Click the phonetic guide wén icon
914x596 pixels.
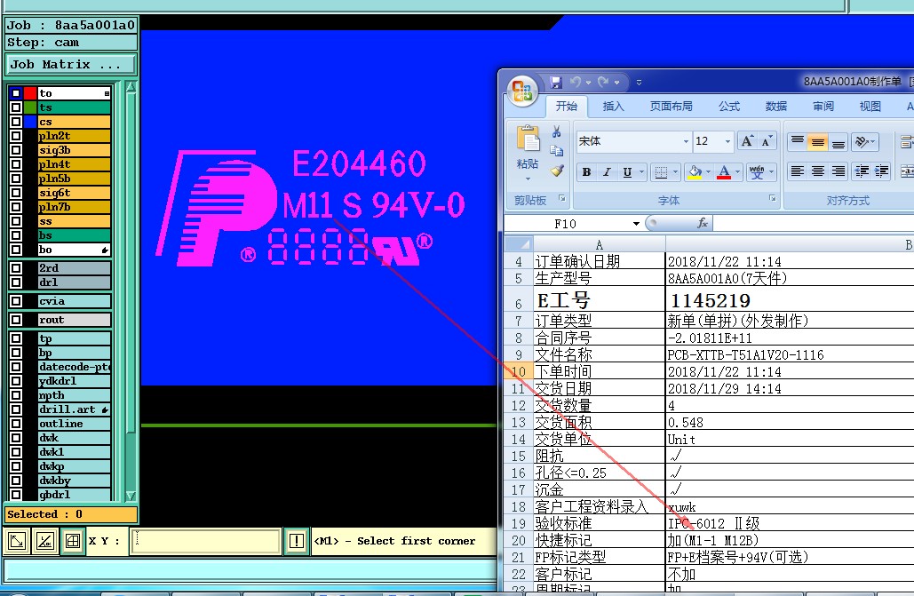757,172
